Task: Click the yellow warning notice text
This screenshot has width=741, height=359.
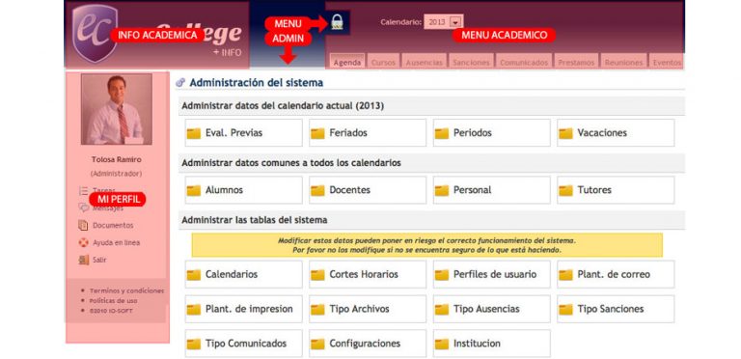Action: coord(426,245)
